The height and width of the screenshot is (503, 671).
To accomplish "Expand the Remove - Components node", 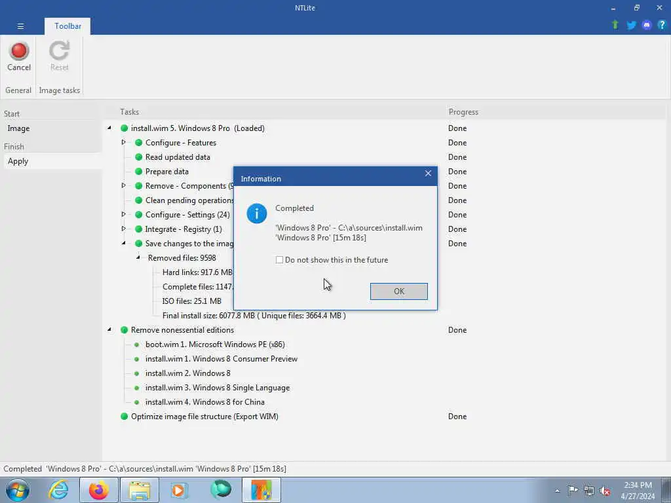I will click(x=124, y=185).
